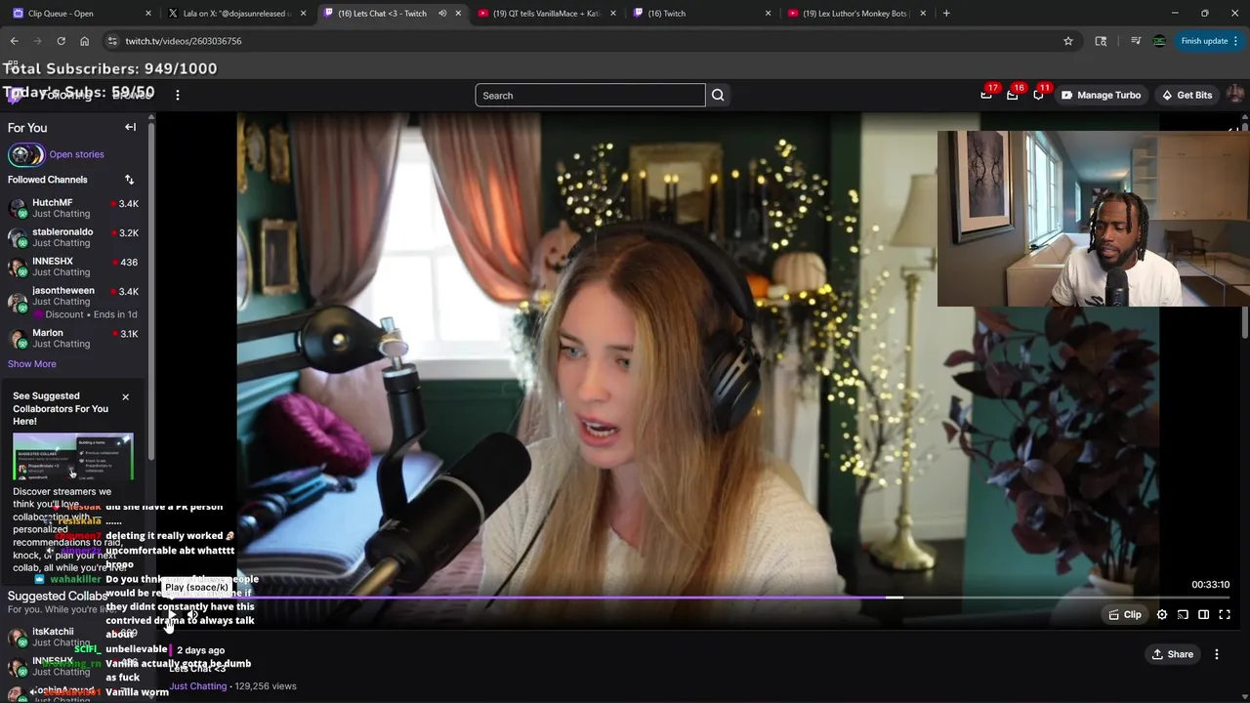Open the user avatar menu

pos(1235,95)
